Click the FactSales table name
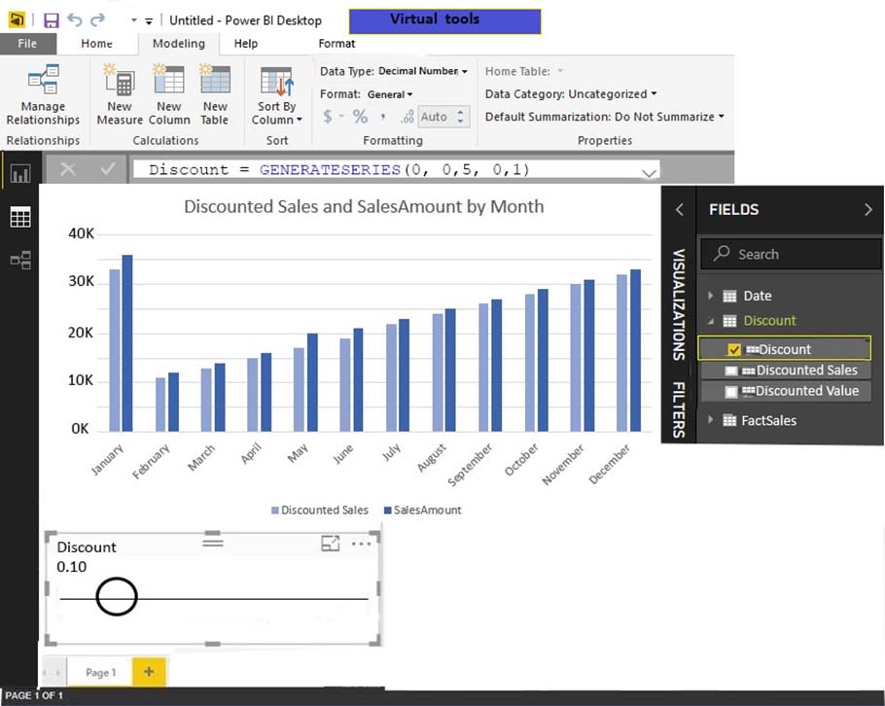 (x=768, y=420)
